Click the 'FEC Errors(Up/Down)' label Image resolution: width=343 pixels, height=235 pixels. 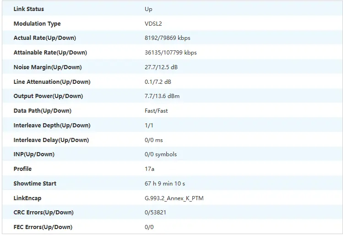(43, 227)
